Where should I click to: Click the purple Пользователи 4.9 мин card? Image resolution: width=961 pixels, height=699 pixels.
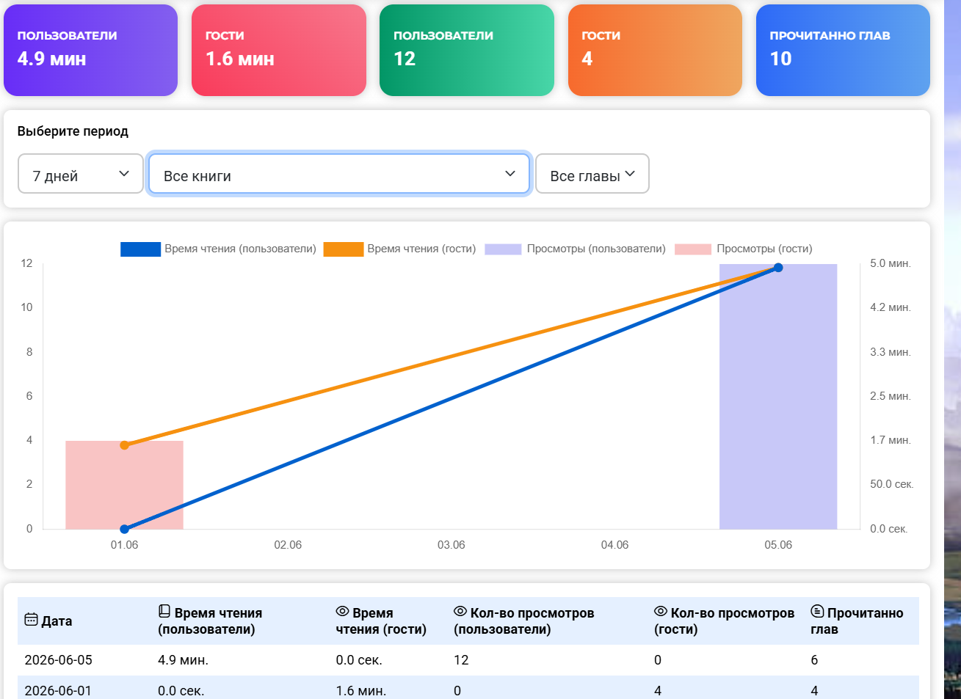90,50
